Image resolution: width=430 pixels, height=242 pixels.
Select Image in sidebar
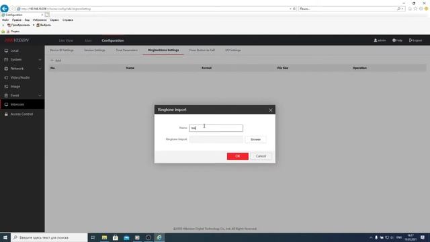point(22,87)
